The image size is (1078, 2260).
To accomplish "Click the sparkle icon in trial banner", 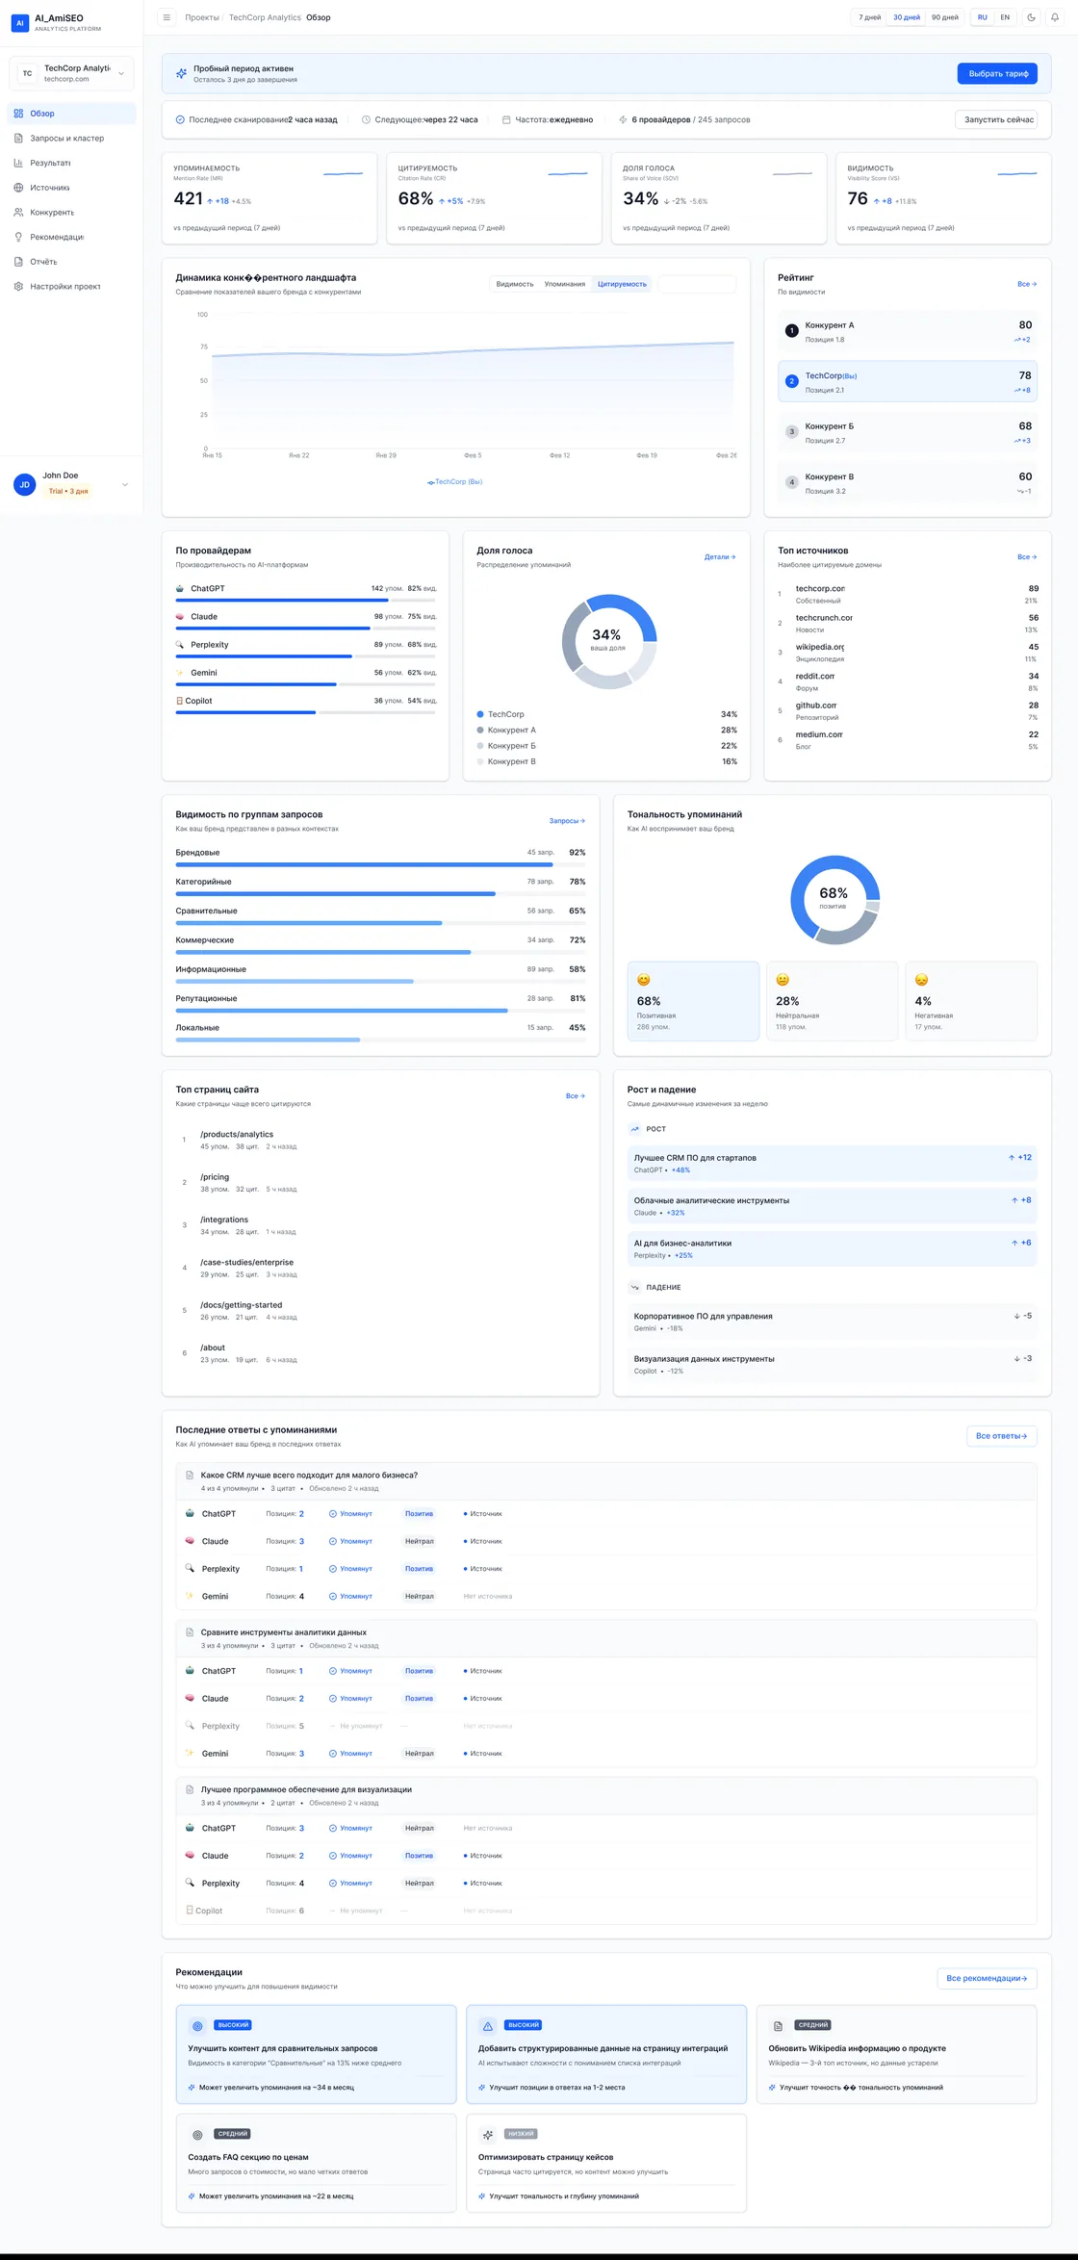I will [181, 73].
